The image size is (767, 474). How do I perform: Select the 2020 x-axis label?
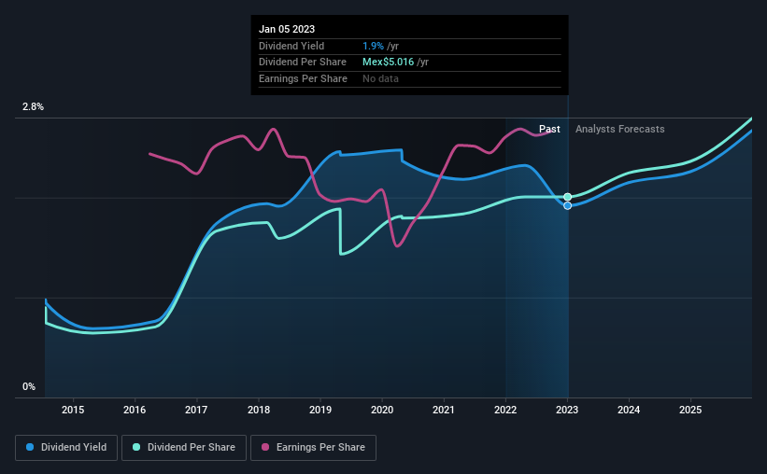click(x=382, y=410)
